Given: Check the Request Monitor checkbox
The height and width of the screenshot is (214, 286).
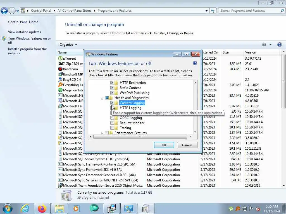Looking at the screenshot, I should (x=112, y=123).
